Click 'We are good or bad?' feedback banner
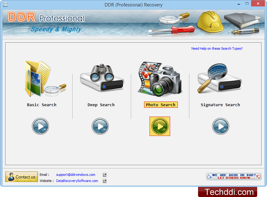This screenshot has width=267, height=197. point(234,176)
